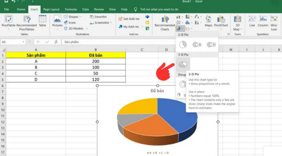Switch to the View tab
This screenshot has width=282, height=156.
pos(112,10)
